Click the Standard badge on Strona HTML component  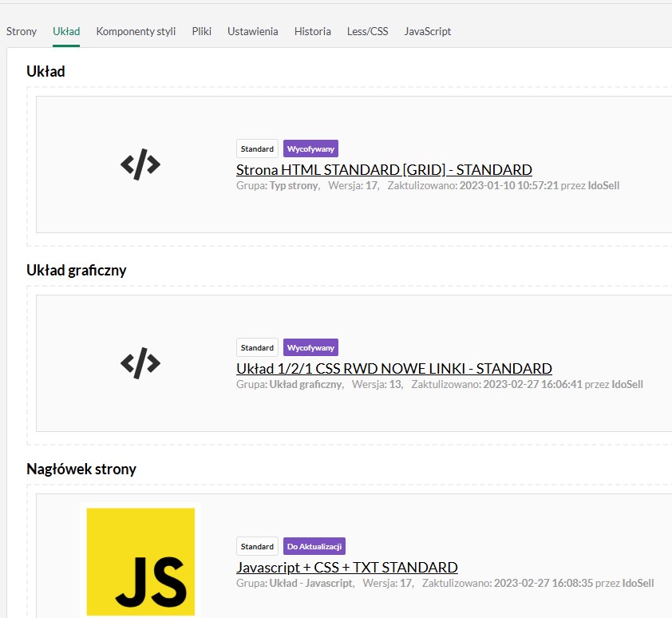click(257, 149)
